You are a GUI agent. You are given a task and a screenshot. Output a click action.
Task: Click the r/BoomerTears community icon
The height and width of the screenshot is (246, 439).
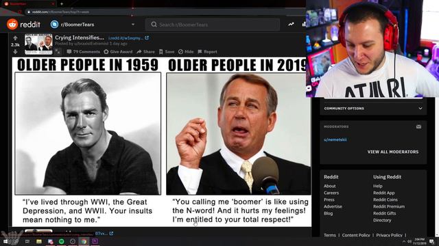pyautogui.click(x=54, y=25)
